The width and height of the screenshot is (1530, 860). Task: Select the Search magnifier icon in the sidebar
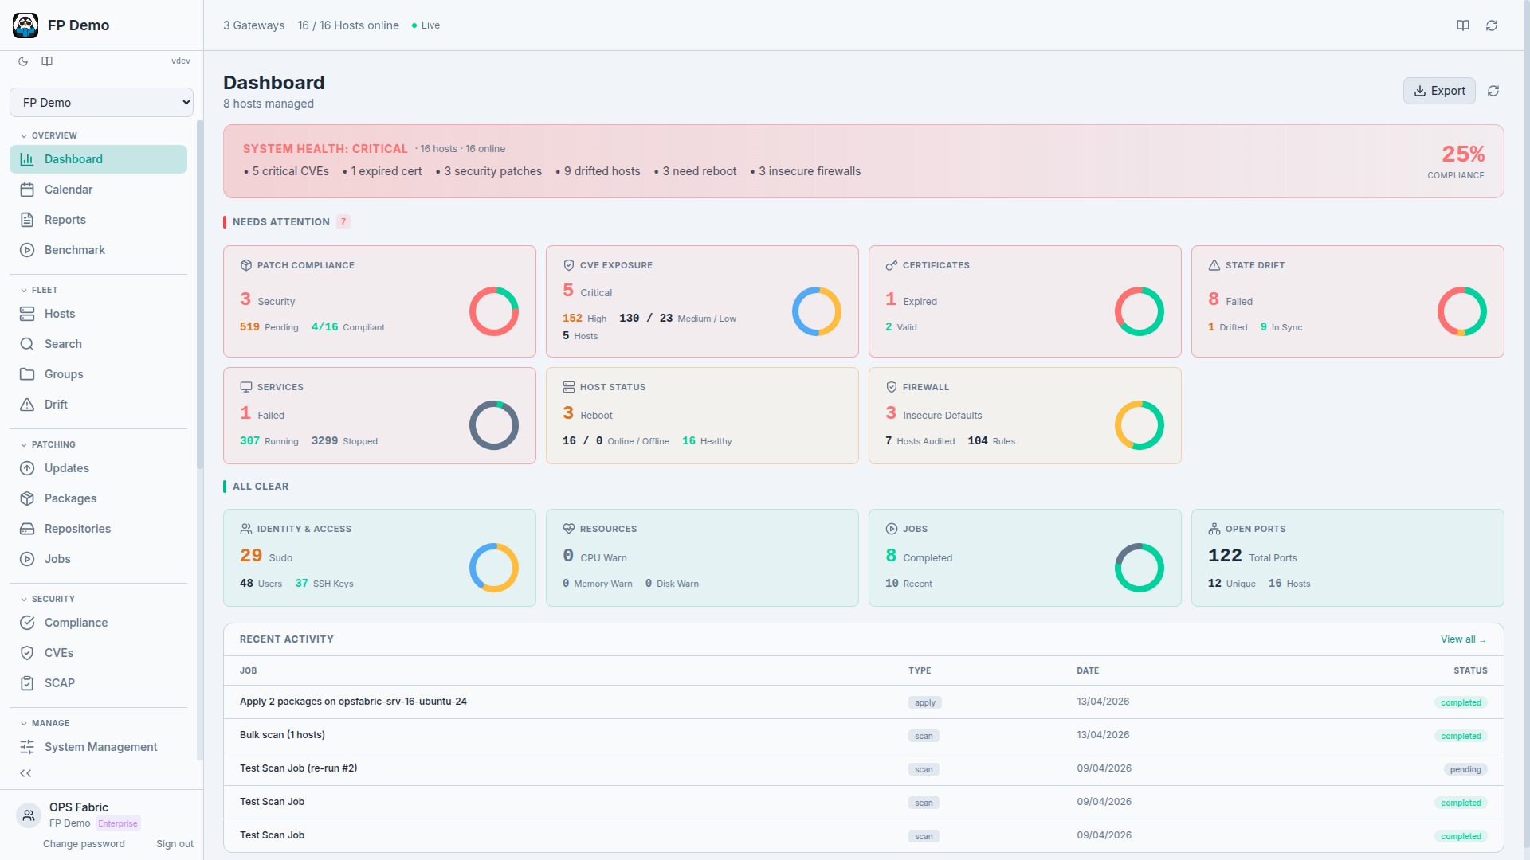point(26,344)
